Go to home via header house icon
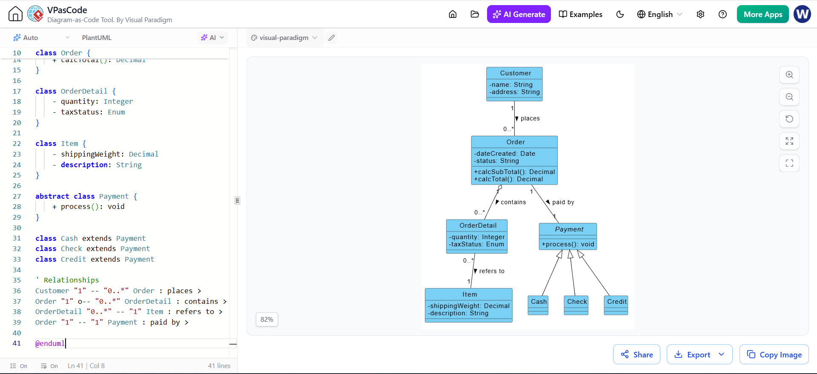Image resolution: width=817 pixels, height=374 pixels. (x=453, y=14)
